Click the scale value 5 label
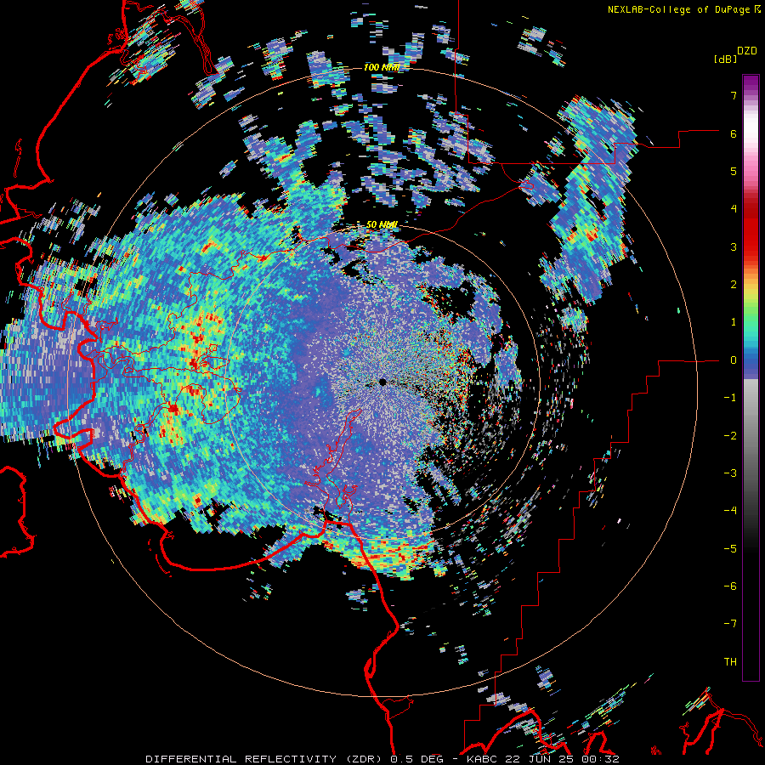Viewport: 765px width, 765px height. 734,171
